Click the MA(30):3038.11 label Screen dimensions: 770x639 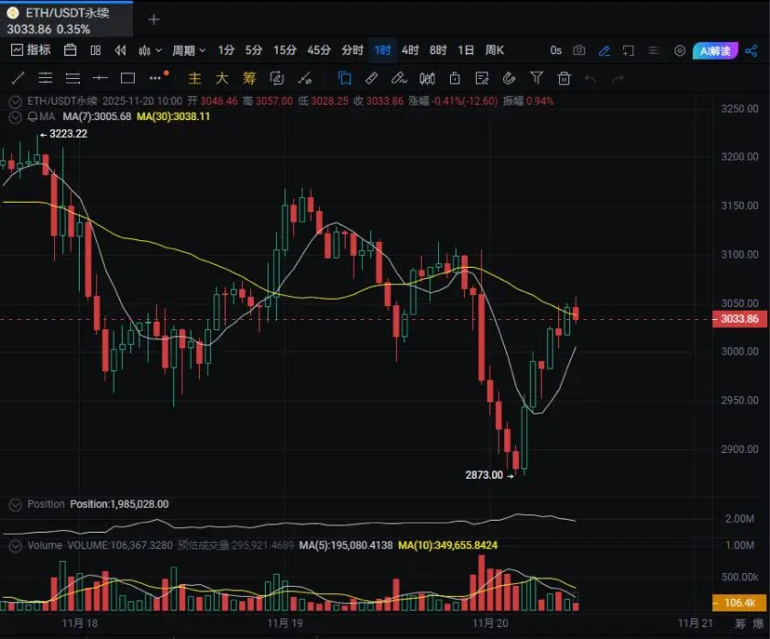click(173, 117)
